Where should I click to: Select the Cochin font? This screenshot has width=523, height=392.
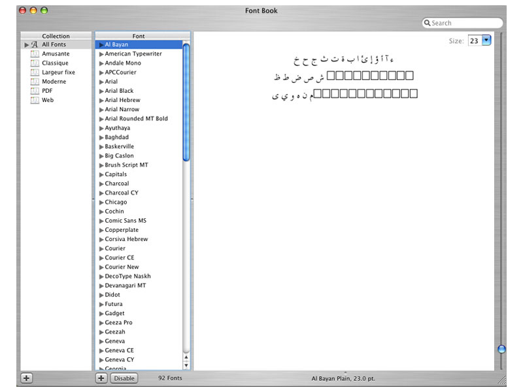pyautogui.click(x=114, y=211)
